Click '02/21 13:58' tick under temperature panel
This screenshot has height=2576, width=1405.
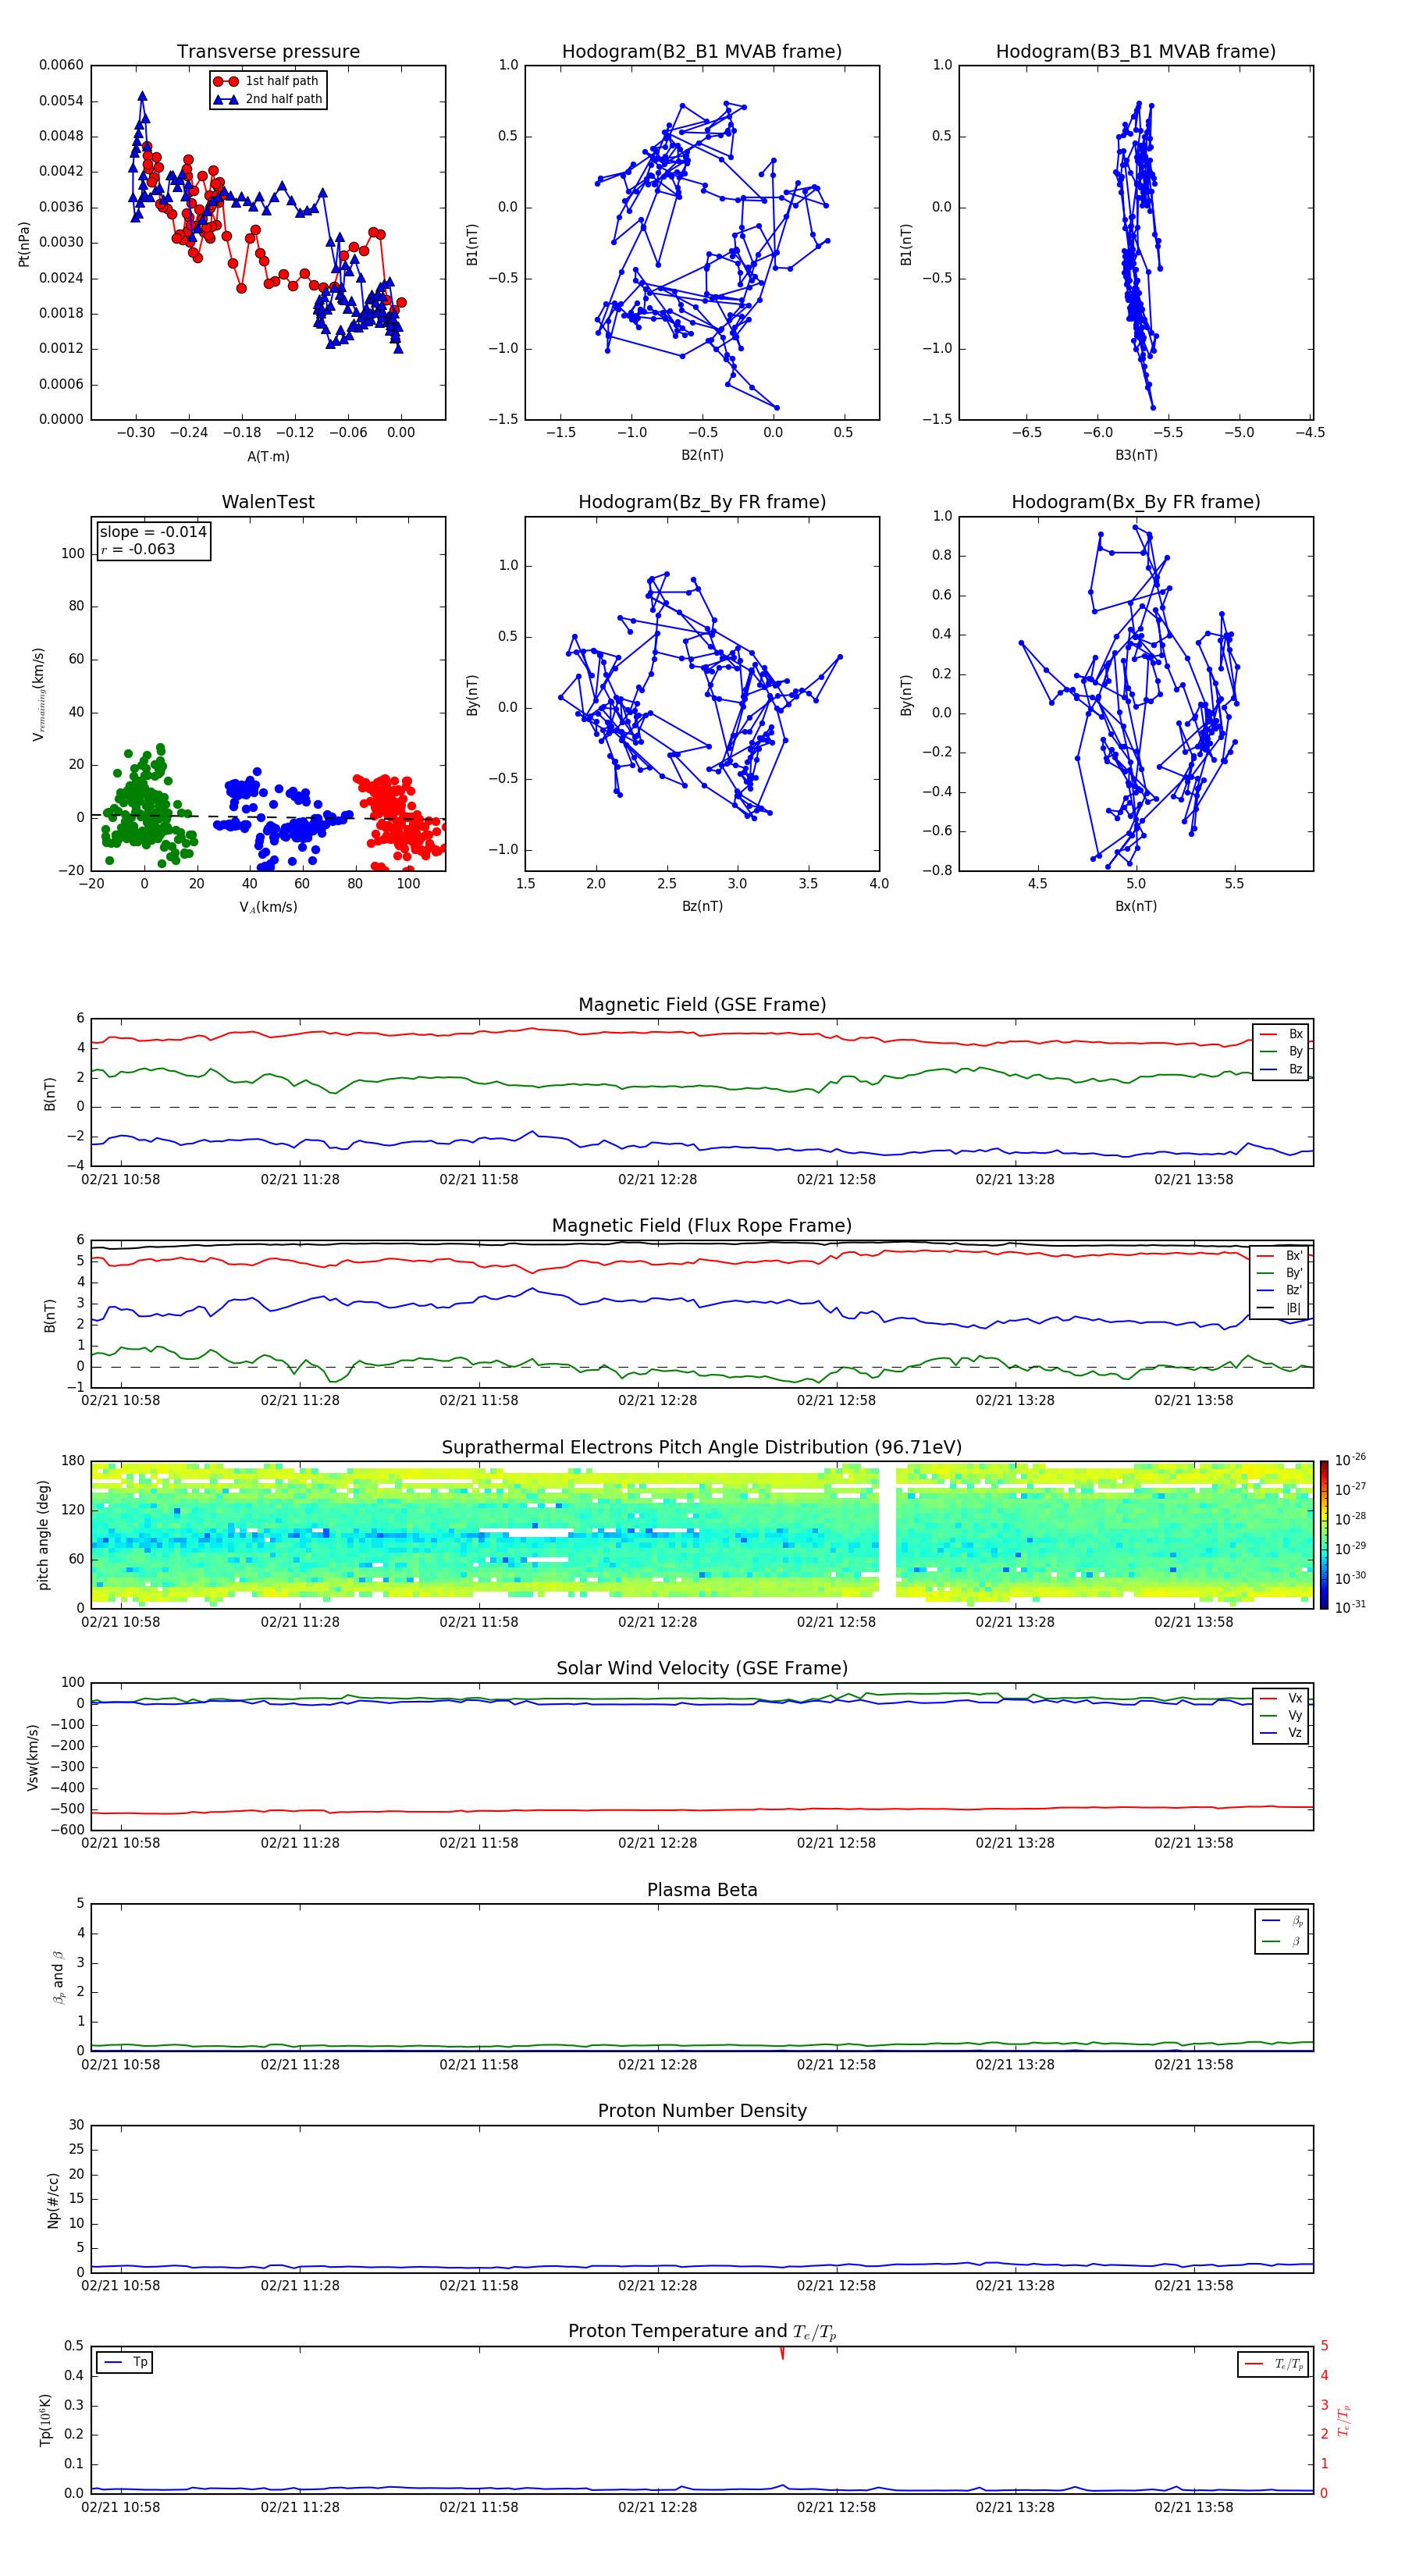pyautogui.click(x=1194, y=2507)
